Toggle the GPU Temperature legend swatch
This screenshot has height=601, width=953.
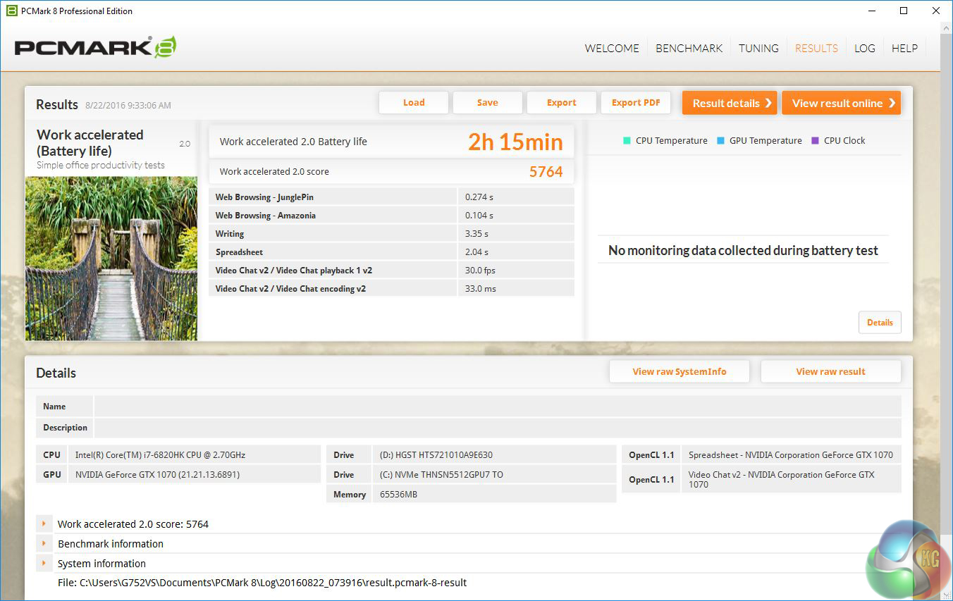(720, 140)
